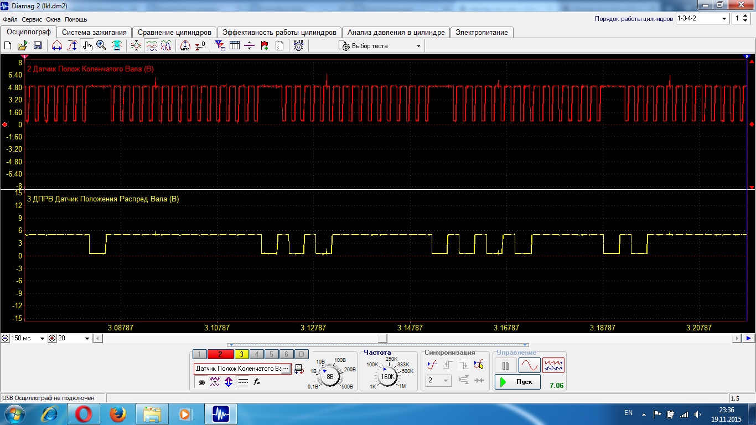Click the overlapping sine waves icon

[166, 46]
